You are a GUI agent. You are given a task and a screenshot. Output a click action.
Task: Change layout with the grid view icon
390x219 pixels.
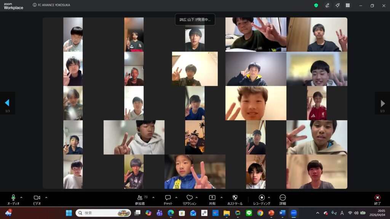(348, 5)
